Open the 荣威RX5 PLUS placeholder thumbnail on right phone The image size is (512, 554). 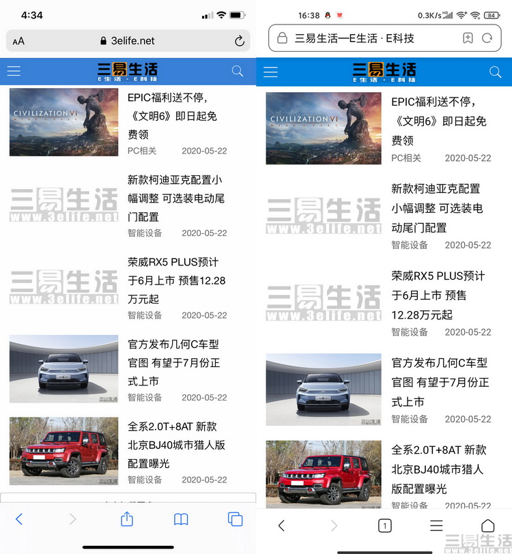(324, 302)
